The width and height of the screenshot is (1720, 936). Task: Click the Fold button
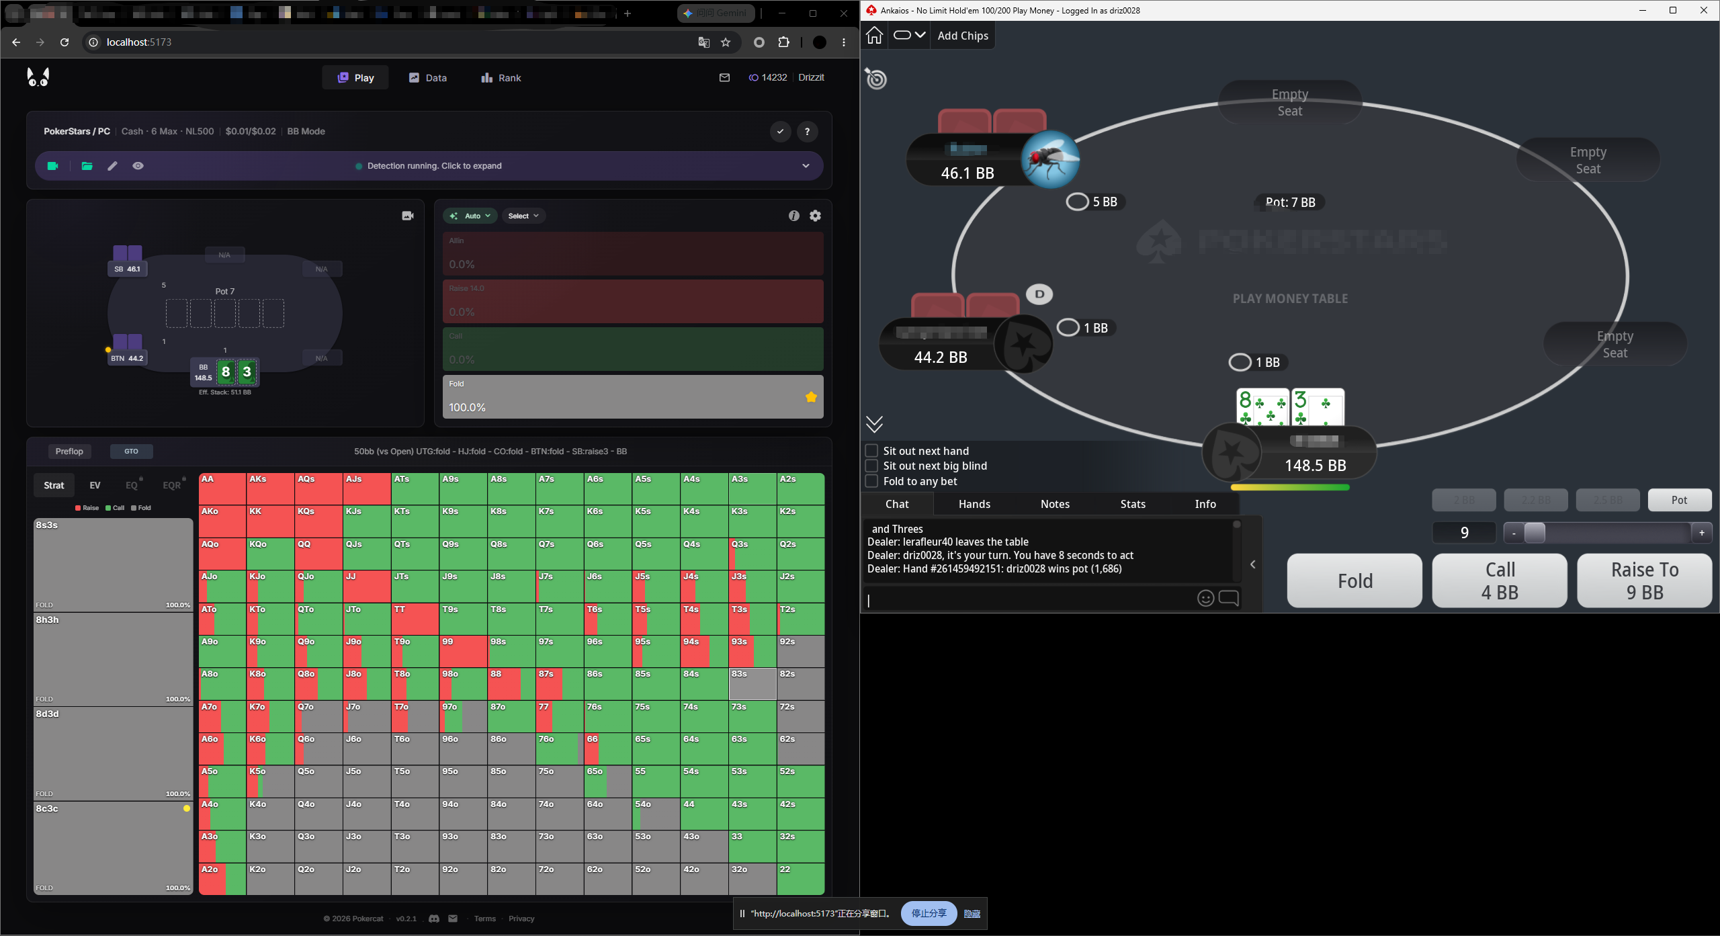1354,581
